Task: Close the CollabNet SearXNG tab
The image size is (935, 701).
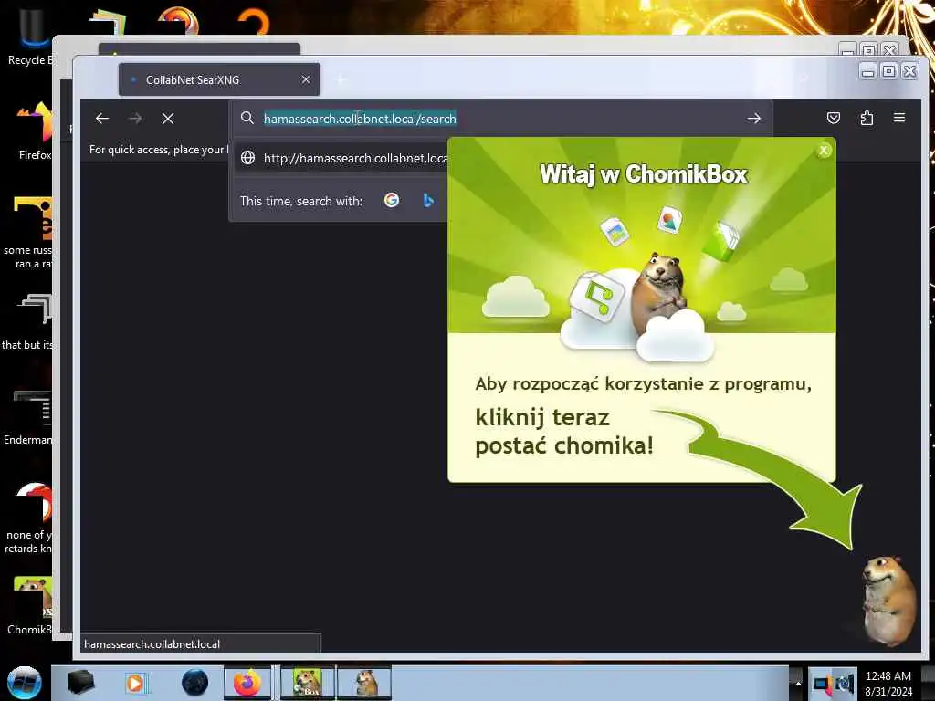Action: coord(306,79)
